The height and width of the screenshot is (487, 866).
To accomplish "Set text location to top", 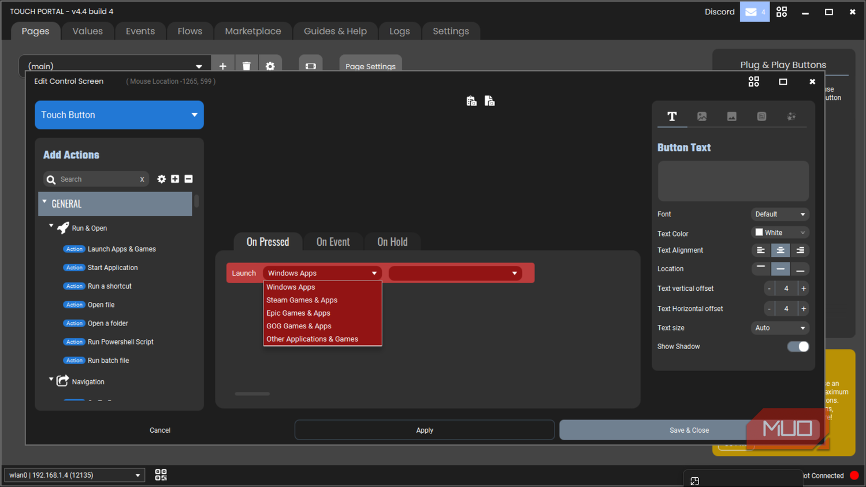I will coord(761,269).
